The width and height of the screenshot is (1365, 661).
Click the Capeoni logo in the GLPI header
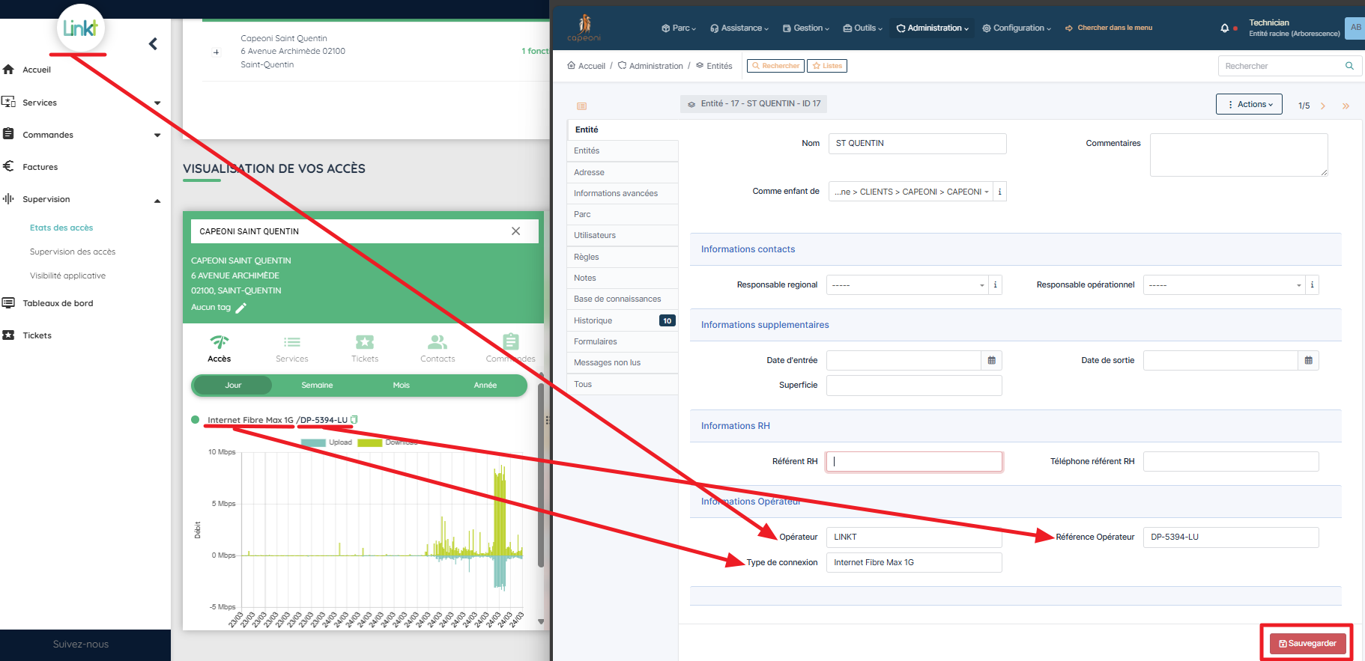click(x=584, y=28)
